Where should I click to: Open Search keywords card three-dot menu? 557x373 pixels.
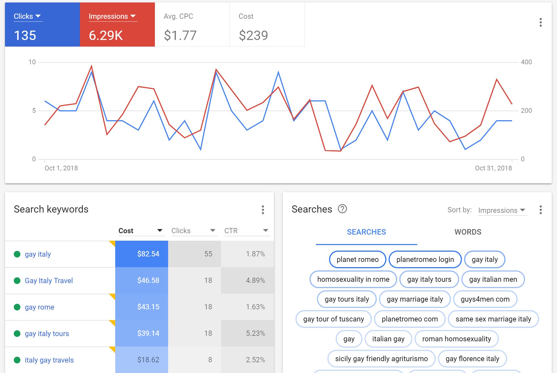point(263,210)
